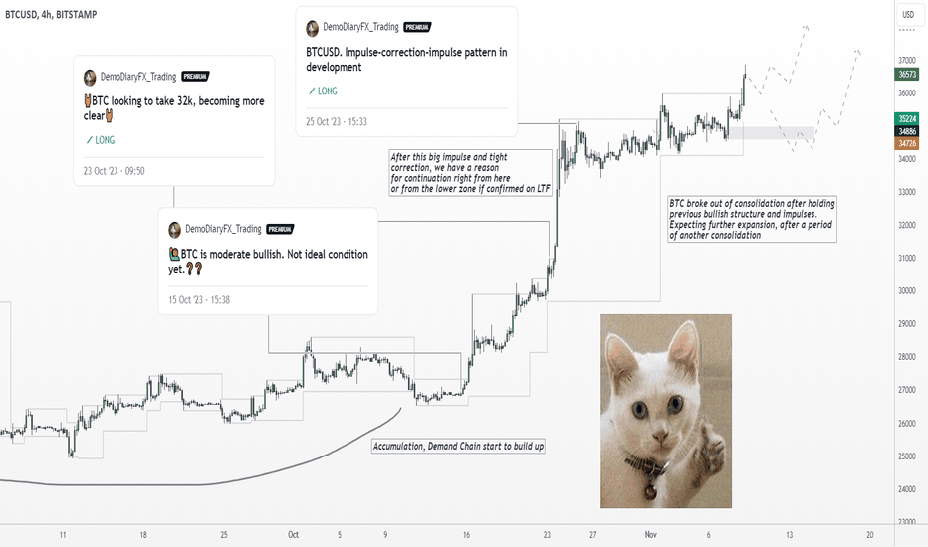Select the green 36573 price label
This screenshot has width=928, height=547.
907,74
